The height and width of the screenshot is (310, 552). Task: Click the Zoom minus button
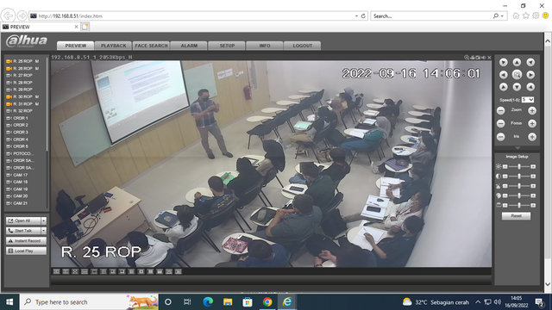tap(500, 111)
